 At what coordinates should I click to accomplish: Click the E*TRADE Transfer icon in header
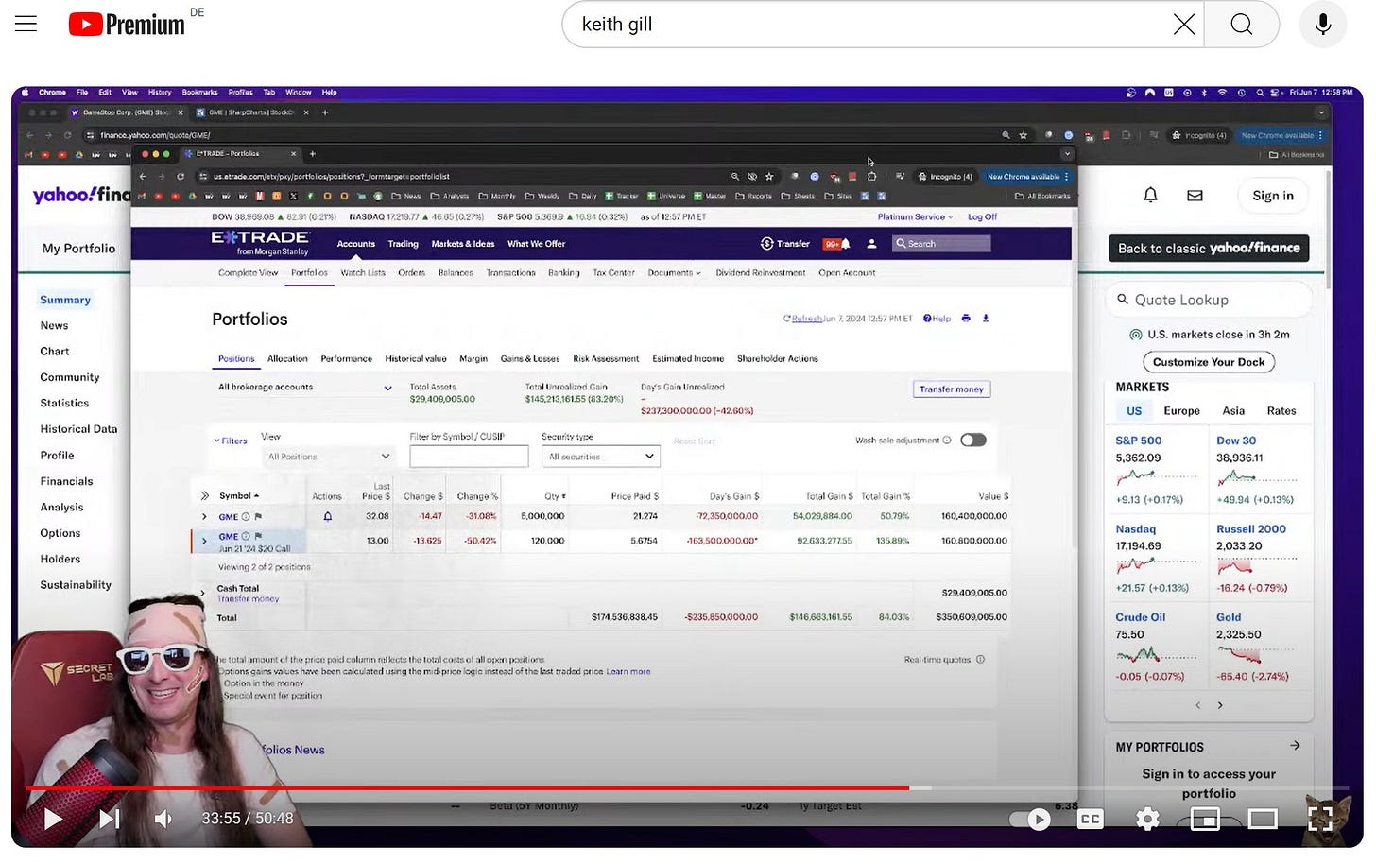pos(785,244)
